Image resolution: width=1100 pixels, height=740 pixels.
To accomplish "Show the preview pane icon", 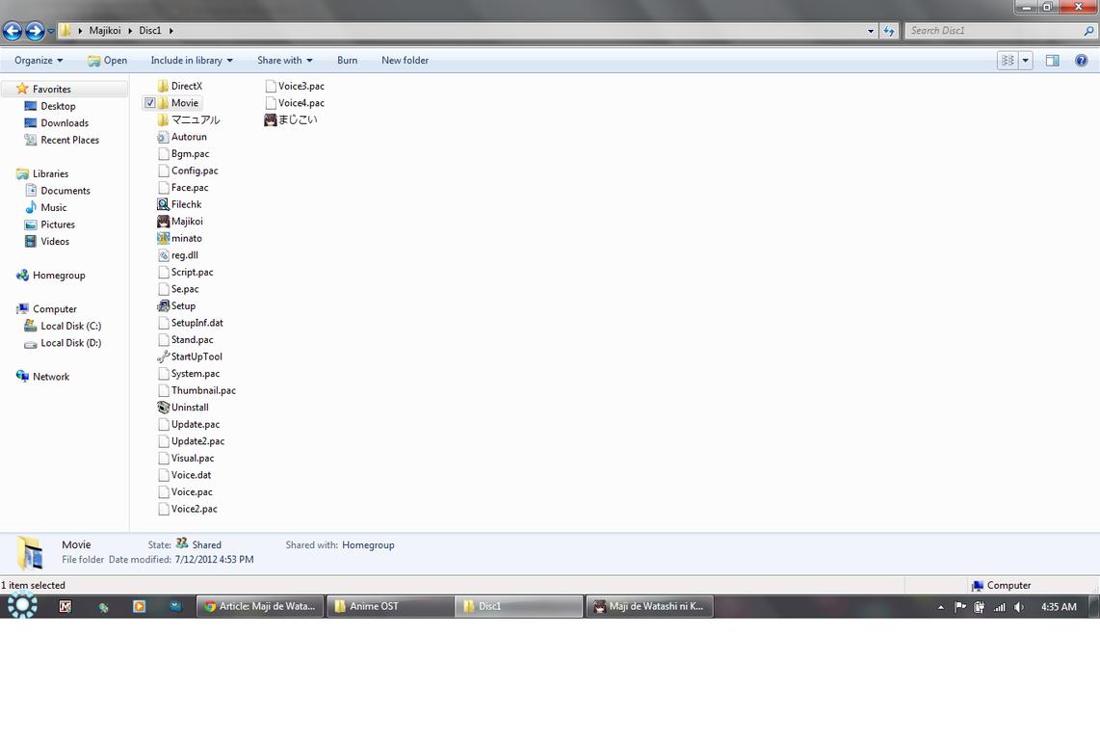I will point(1052,60).
